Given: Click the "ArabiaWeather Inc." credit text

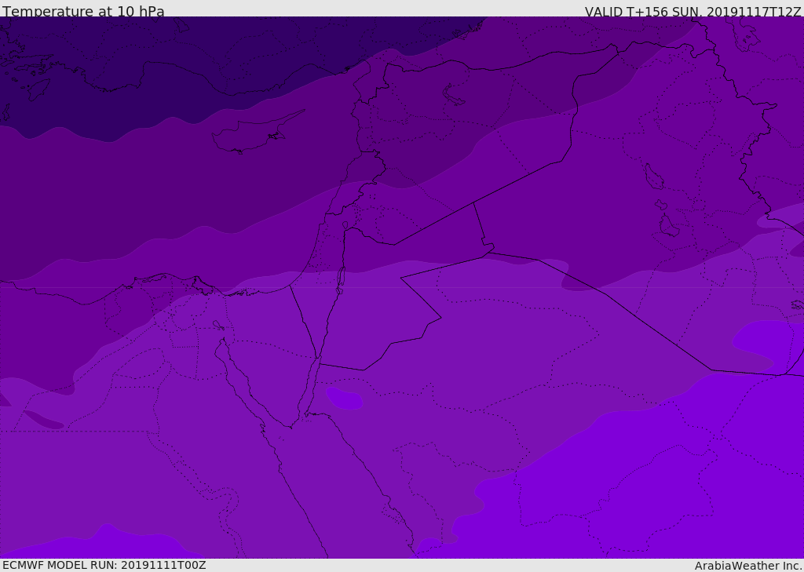Looking at the screenshot, I should (x=747, y=566).
